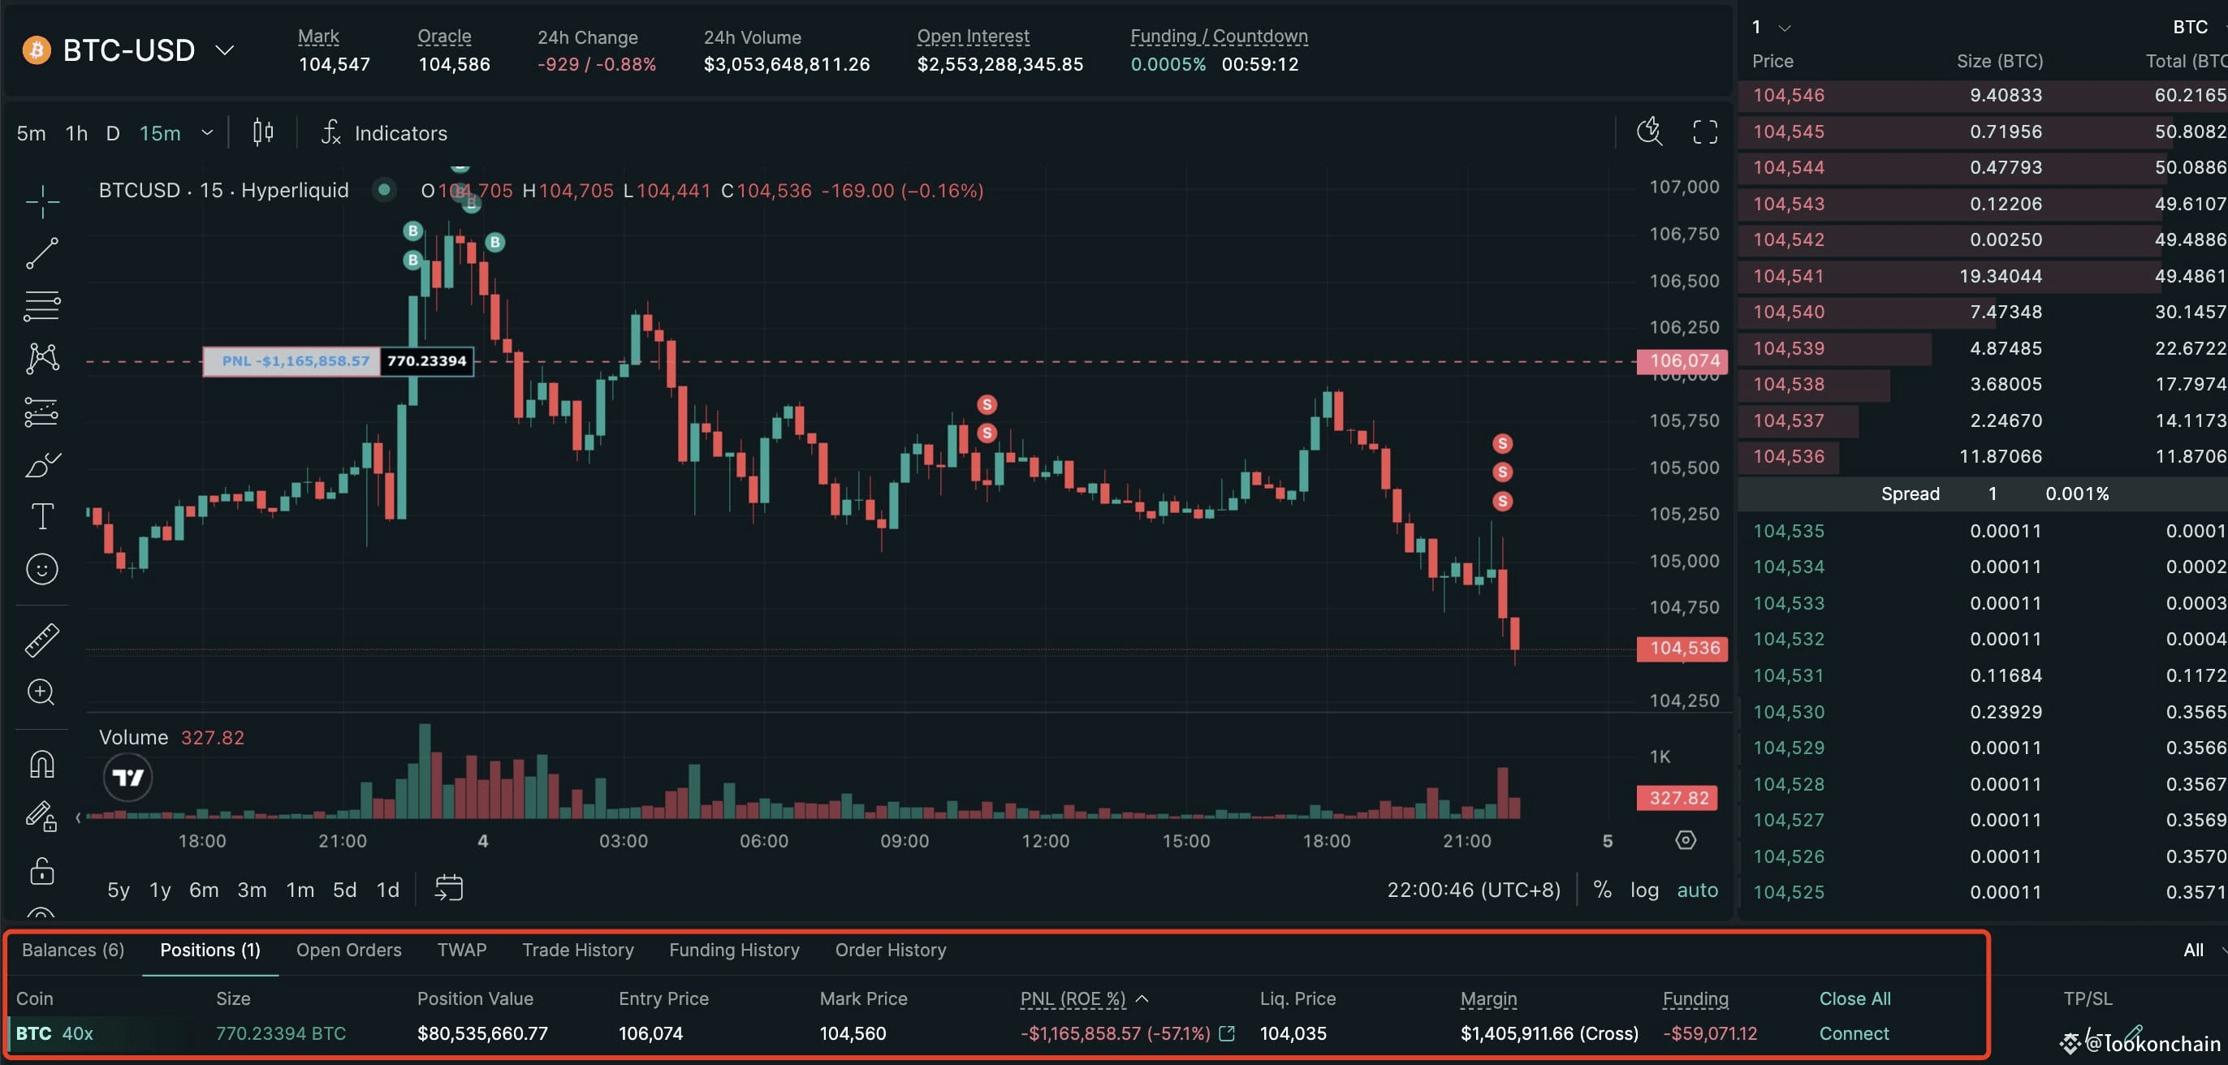Expand the timeframe interval dropdown
The width and height of the screenshot is (2228, 1065).
point(208,133)
